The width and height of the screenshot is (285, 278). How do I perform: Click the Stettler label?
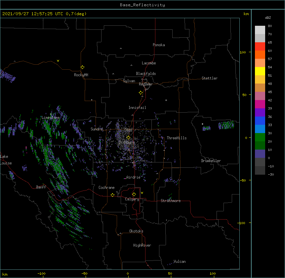pyautogui.click(x=210, y=78)
